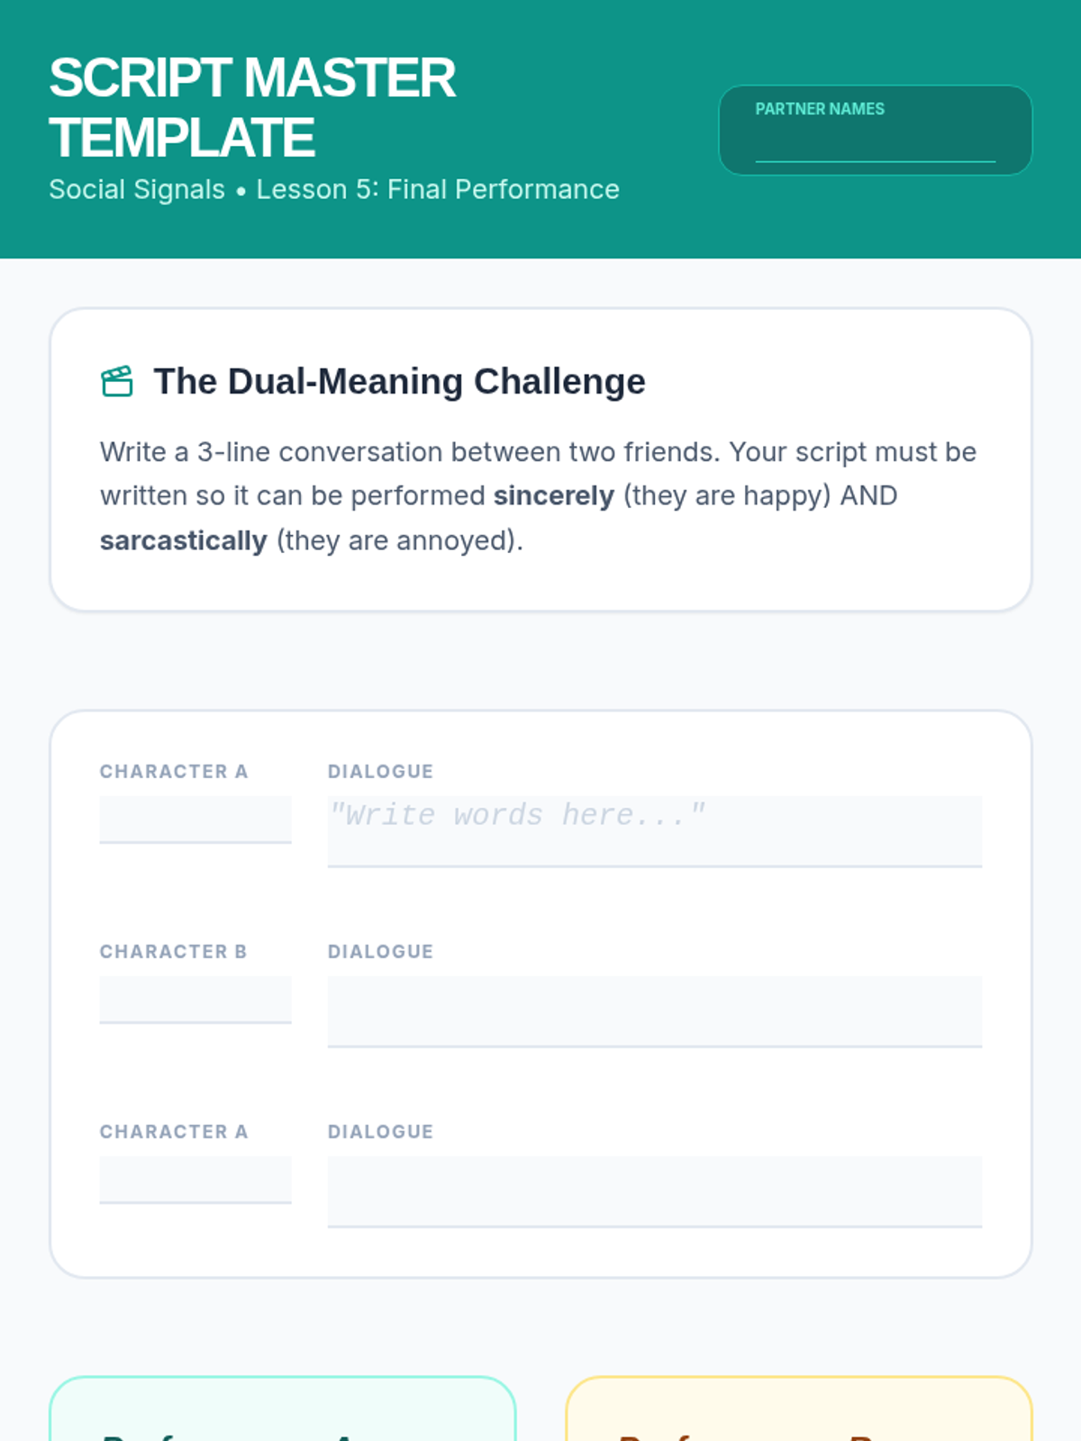Image resolution: width=1081 pixels, height=1441 pixels.
Task: Click the "Dialogue" label above the placeholder text
Action: click(x=380, y=772)
